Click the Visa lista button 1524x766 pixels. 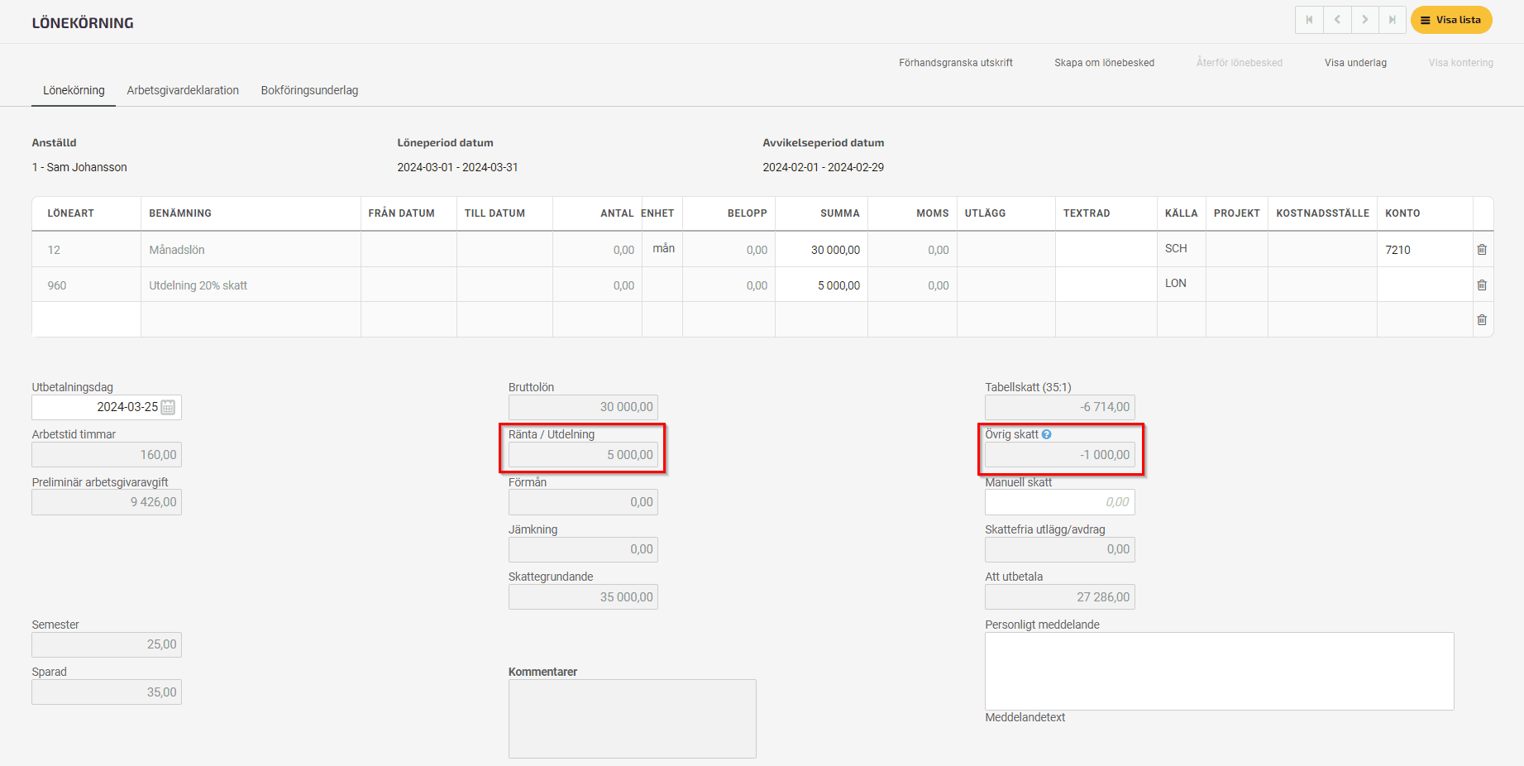coord(1451,20)
